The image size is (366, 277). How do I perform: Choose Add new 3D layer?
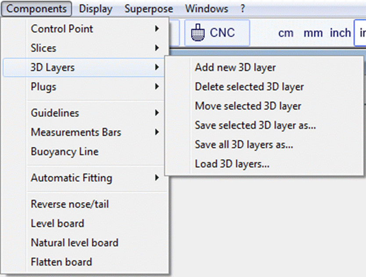point(235,67)
